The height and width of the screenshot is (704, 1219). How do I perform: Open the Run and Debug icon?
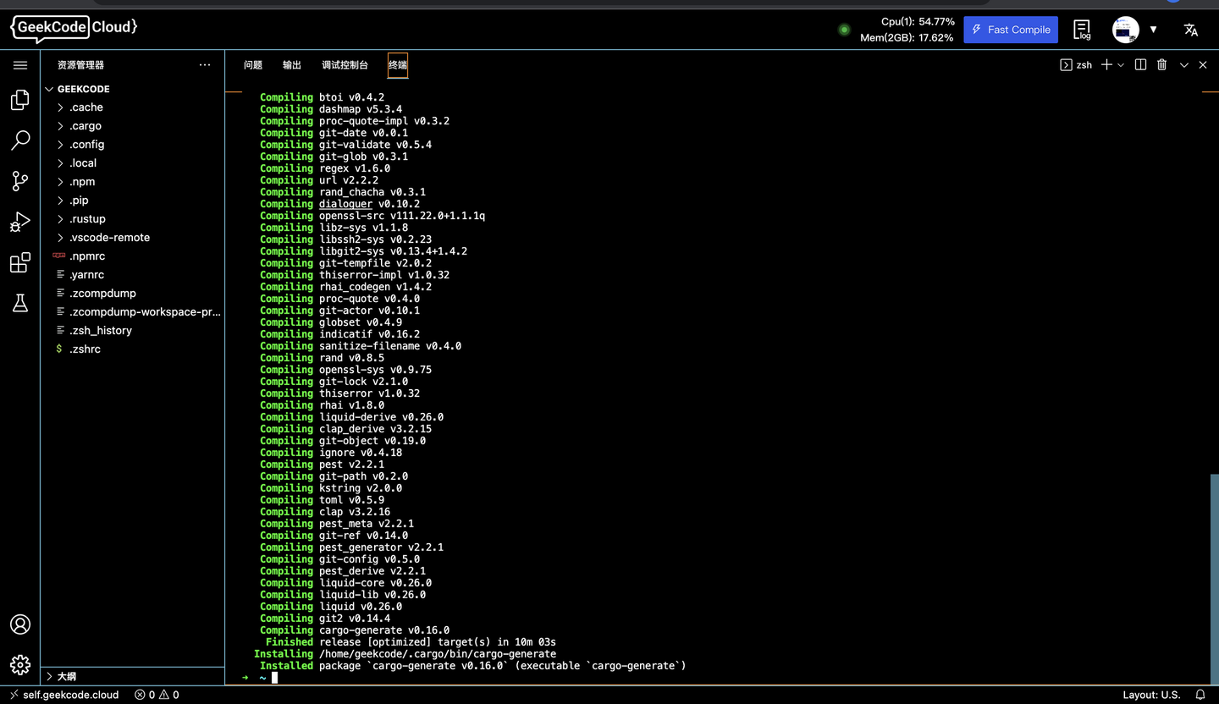click(x=20, y=222)
